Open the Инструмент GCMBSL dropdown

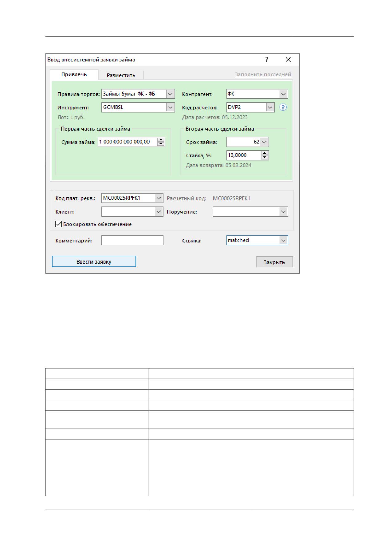170,107
